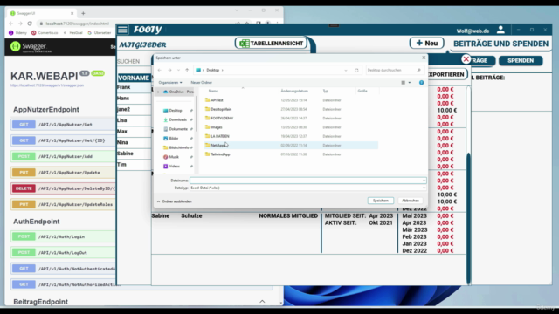The width and height of the screenshot is (559, 314).
Task: Switch to the Swagger UI browser tab
Action: pos(42,13)
